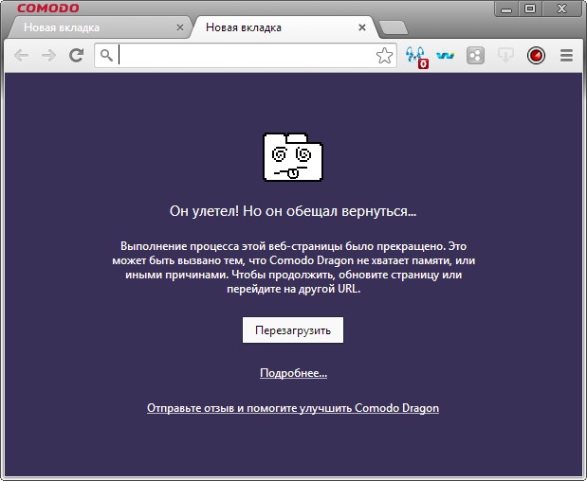Open extension with red 0 badge

coord(416,57)
